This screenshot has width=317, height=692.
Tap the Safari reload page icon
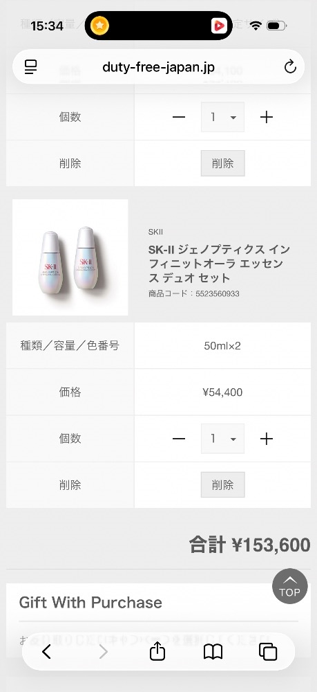click(x=290, y=67)
